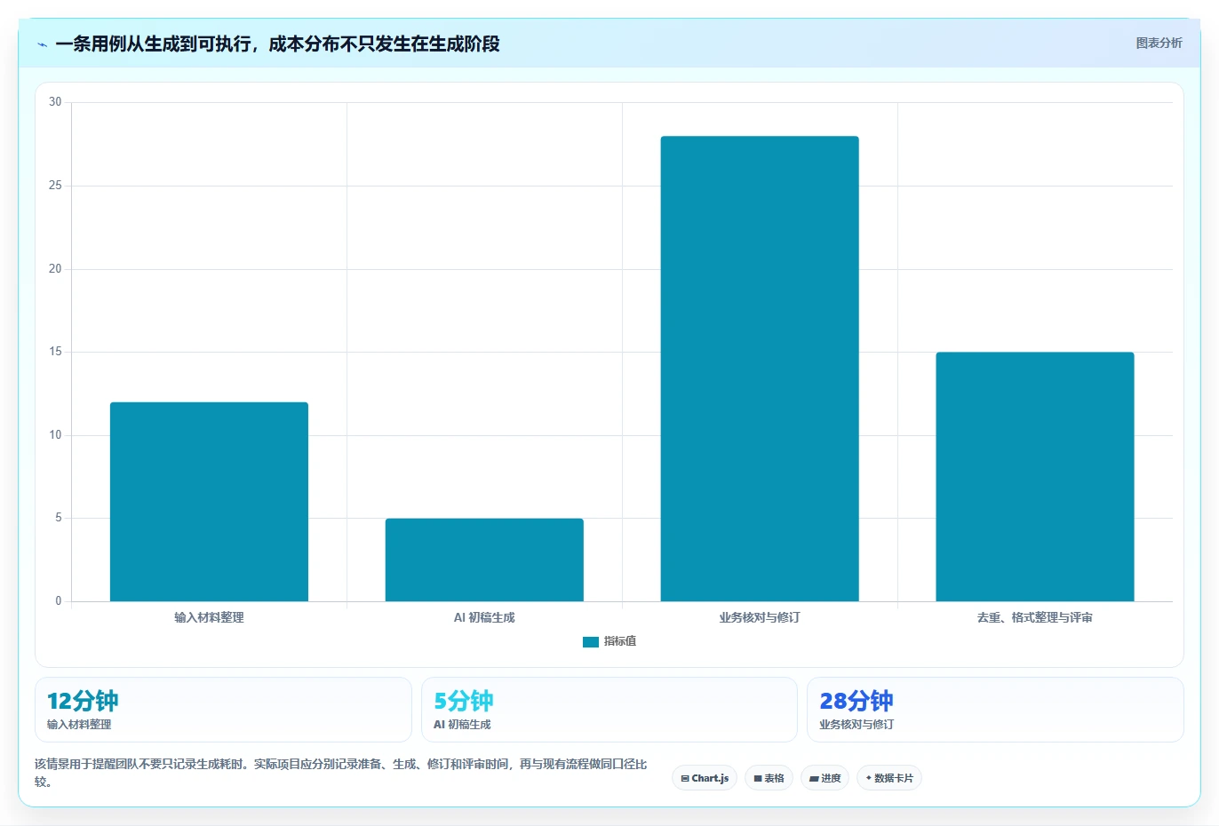The image size is (1219, 826).
Task: Open the 28分钟 业务核对与修订 card
Action: tap(995, 710)
